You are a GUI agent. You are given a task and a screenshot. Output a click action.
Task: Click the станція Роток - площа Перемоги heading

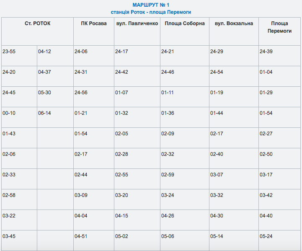[151, 12]
